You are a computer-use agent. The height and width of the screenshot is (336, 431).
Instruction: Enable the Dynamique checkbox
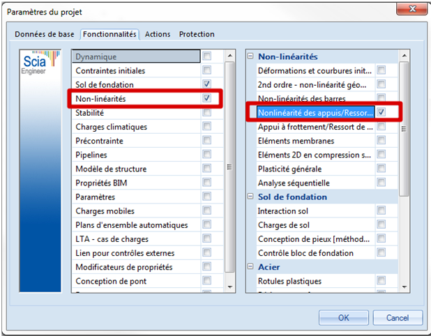tap(207, 56)
